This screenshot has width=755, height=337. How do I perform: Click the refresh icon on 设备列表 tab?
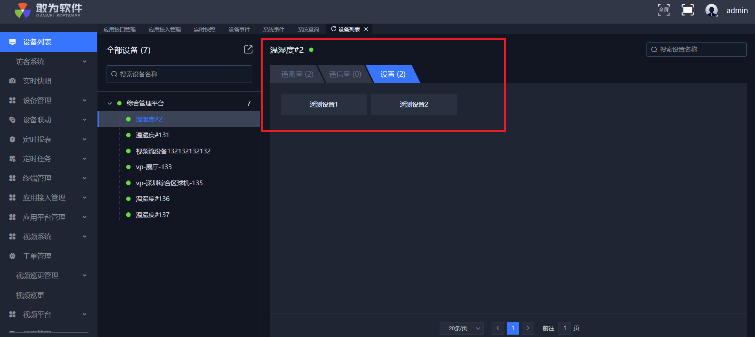pos(333,29)
